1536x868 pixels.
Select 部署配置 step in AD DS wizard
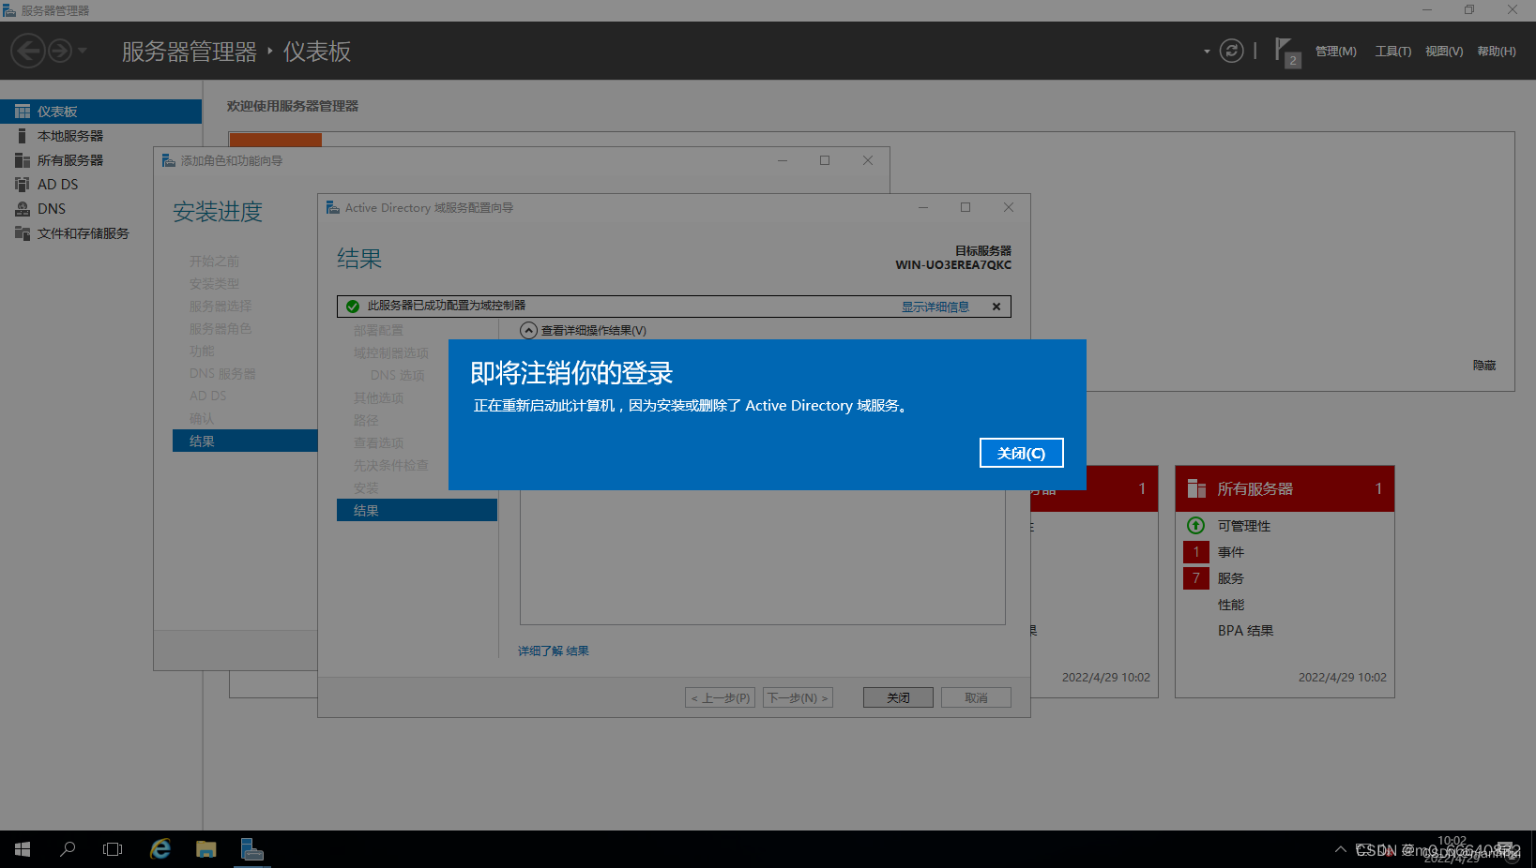(378, 331)
